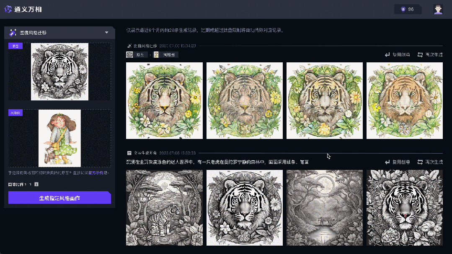Viewport: 452px width, 254px height.
Task: Open grayscale moonlit forest lake image
Action: pos(325,208)
